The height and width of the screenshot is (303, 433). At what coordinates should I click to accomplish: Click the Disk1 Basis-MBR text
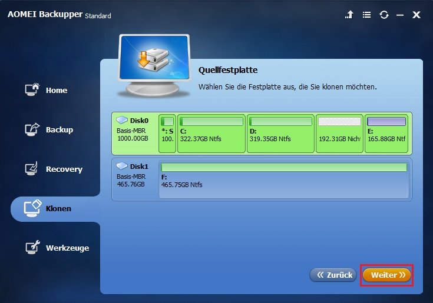(x=131, y=177)
